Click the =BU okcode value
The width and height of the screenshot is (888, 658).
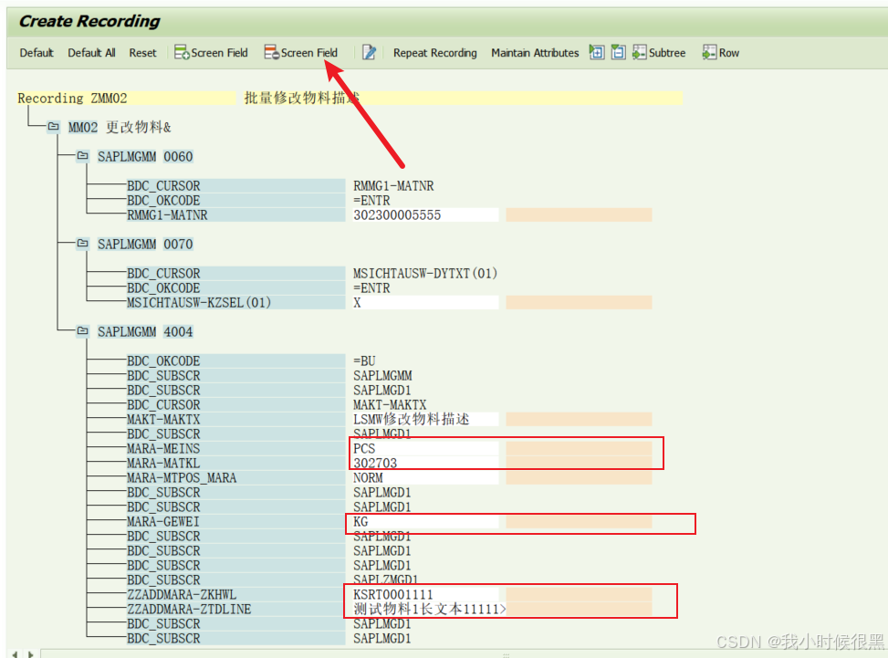(364, 361)
